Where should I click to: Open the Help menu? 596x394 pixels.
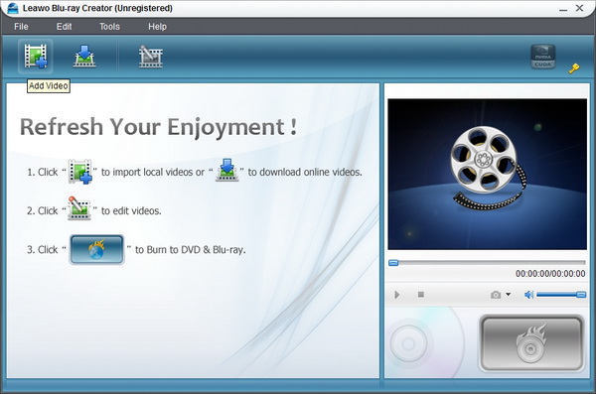157,27
